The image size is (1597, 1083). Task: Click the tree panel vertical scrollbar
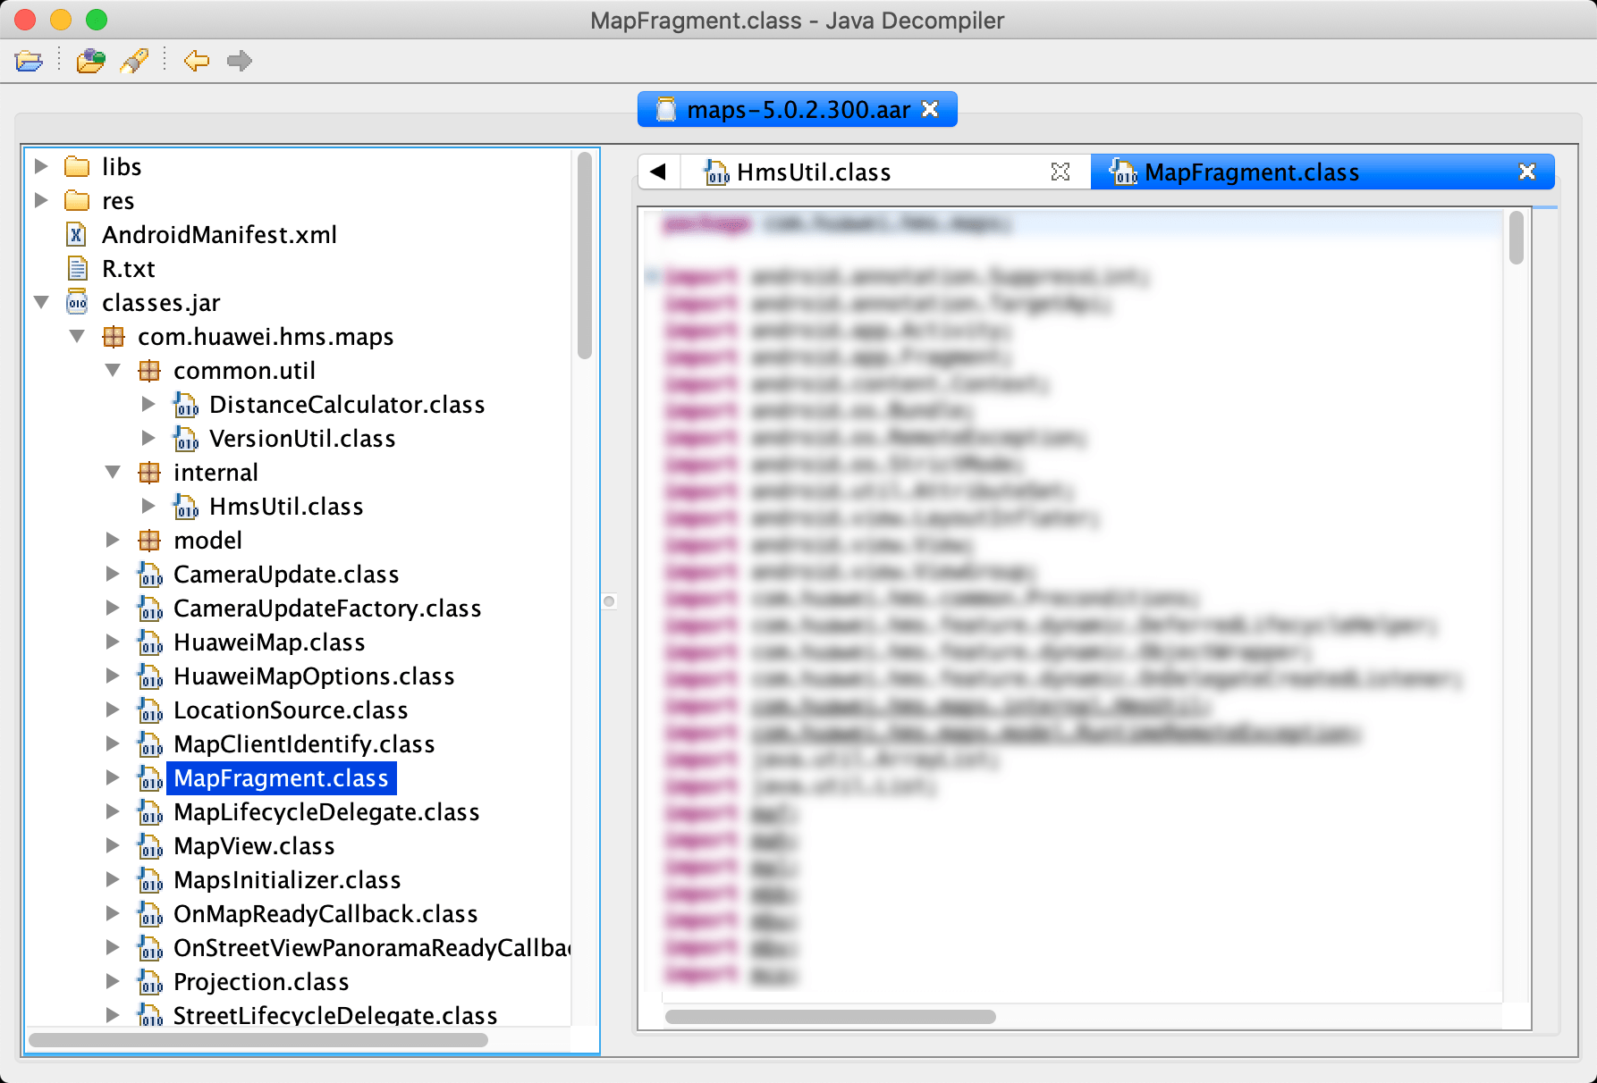[x=585, y=256]
